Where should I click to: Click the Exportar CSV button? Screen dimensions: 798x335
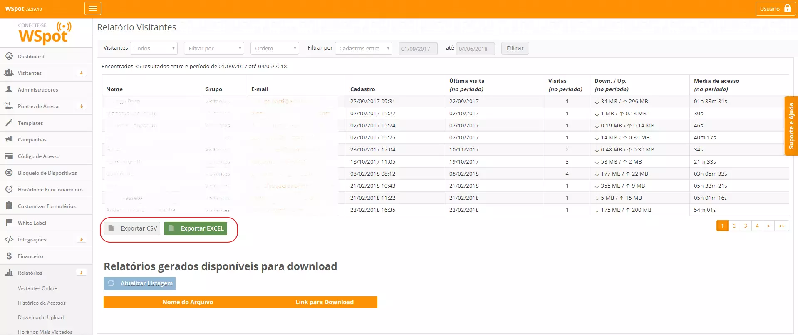tap(132, 228)
